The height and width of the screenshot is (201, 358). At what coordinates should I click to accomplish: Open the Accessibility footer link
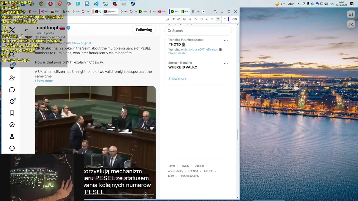click(176, 171)
